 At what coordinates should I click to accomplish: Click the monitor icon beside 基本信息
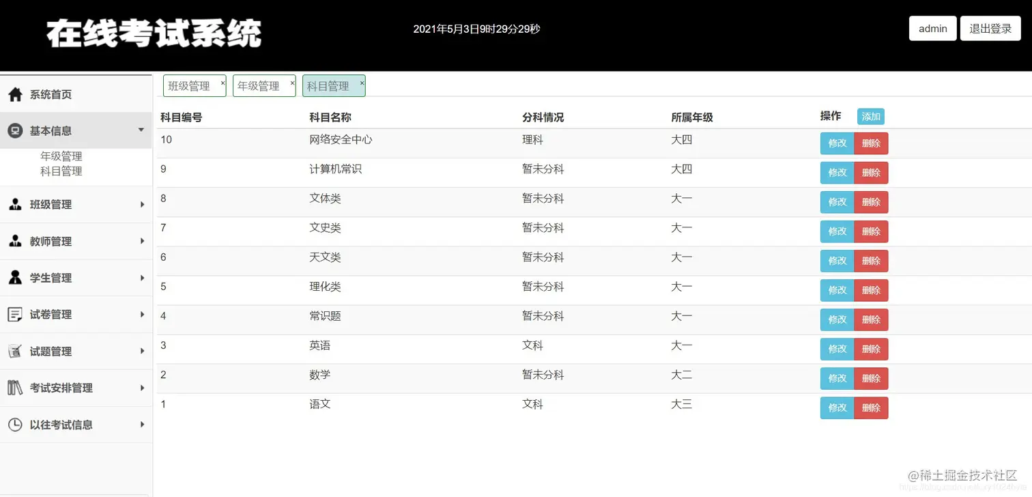pos(15,130)
